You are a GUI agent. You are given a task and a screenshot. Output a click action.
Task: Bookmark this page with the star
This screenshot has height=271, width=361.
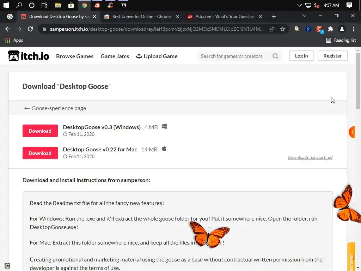pos(283,29)
